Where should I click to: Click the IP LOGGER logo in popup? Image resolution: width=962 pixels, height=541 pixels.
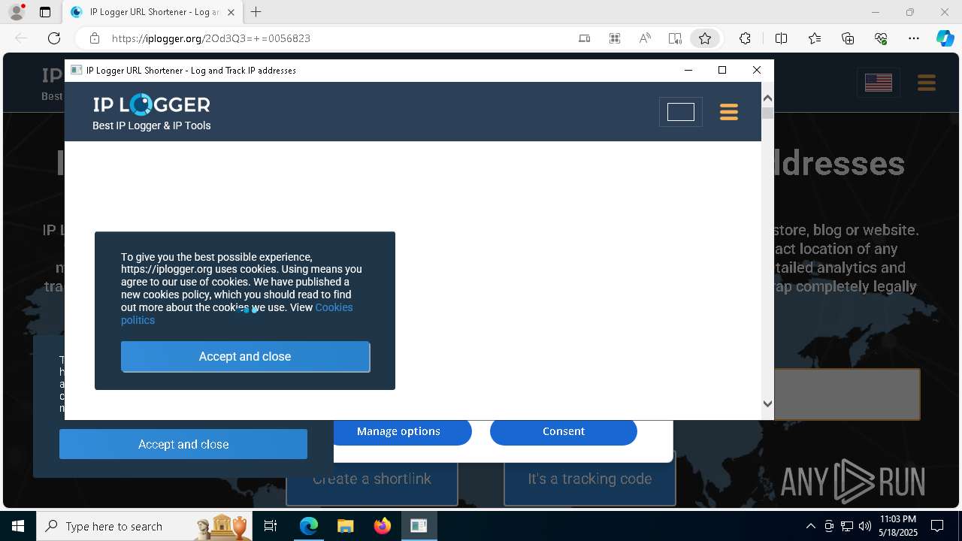click(151, 104)
